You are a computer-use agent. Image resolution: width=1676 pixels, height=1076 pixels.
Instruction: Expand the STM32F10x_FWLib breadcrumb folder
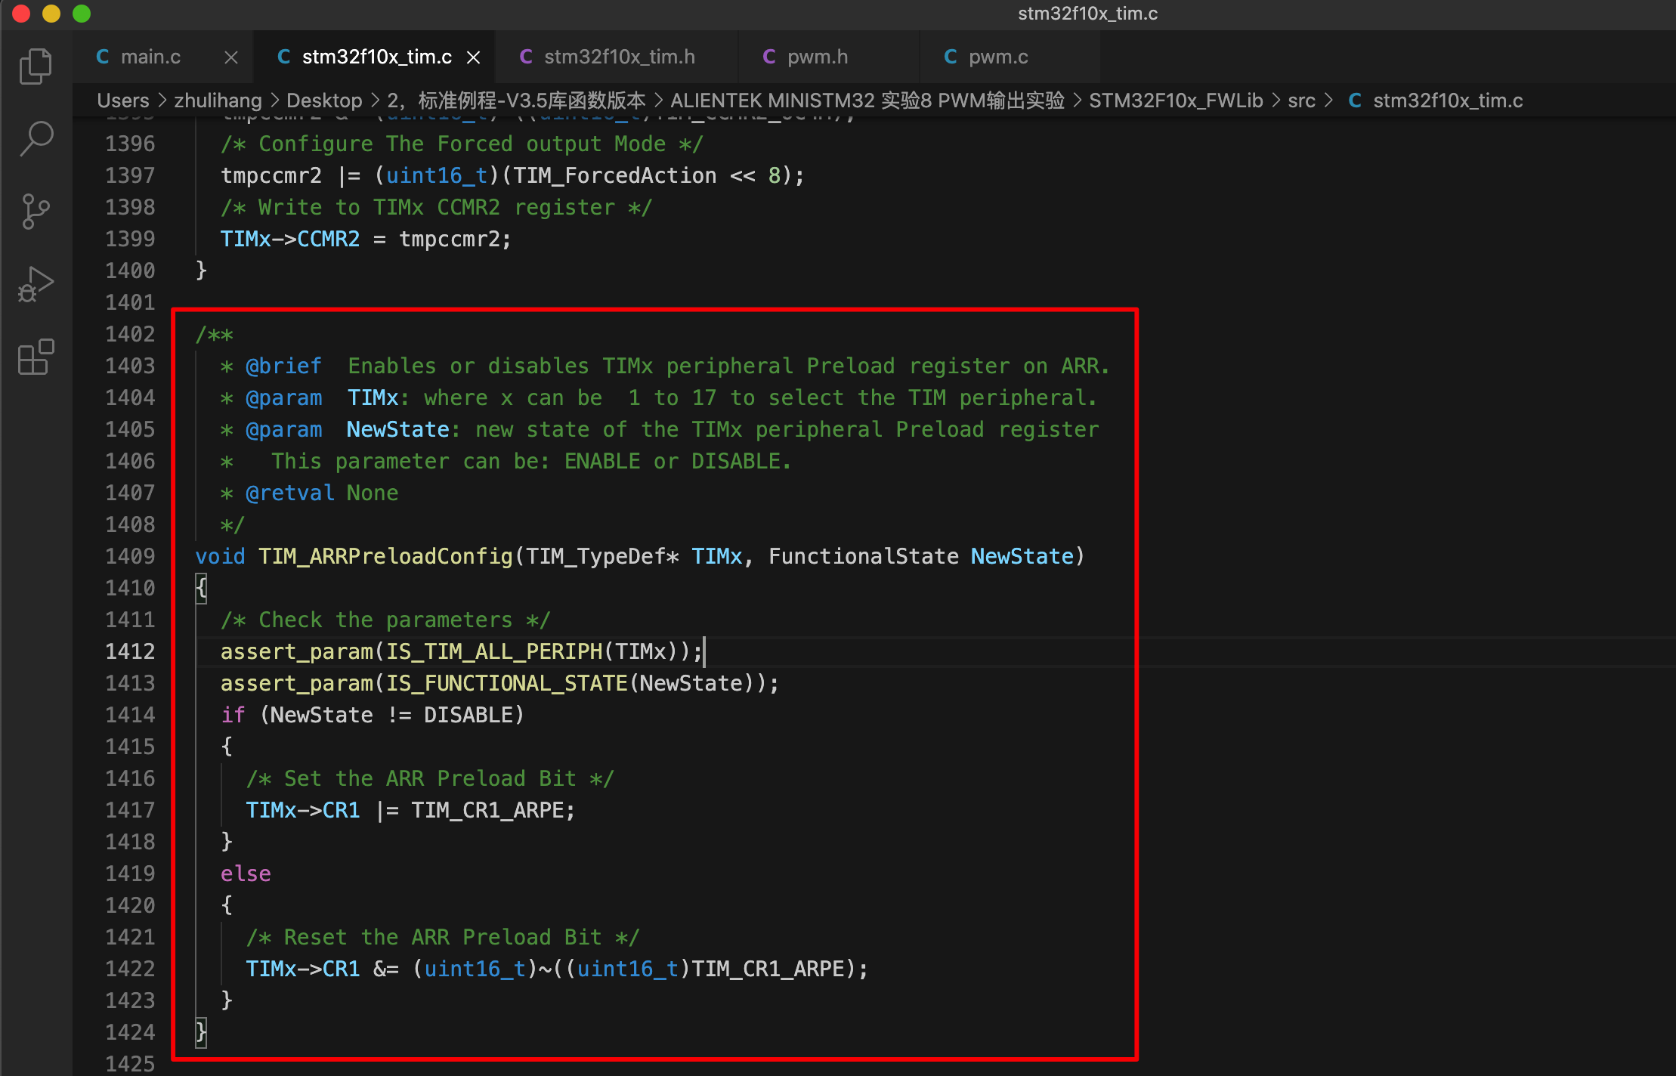[1175, 100]
